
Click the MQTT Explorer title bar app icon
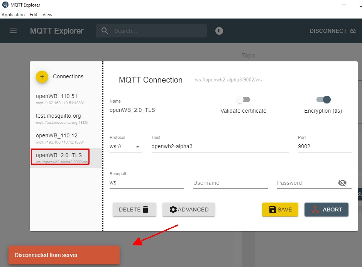pyautogui.click(x=5, y=5)
